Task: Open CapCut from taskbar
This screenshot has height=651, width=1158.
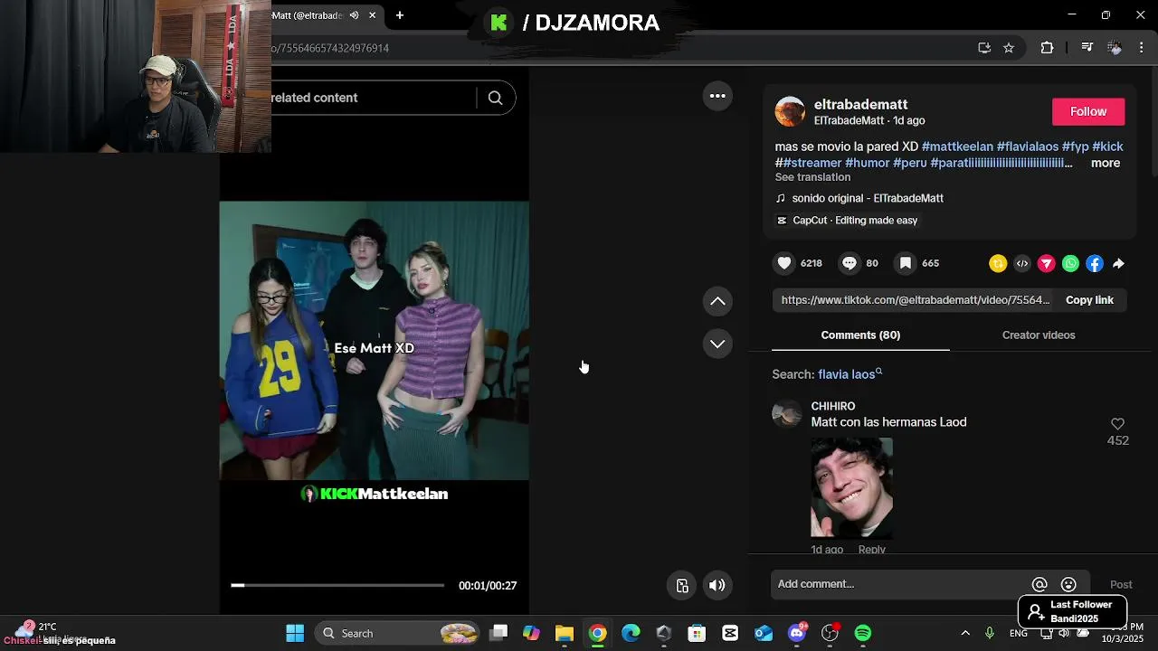Action: pos(730,633)
